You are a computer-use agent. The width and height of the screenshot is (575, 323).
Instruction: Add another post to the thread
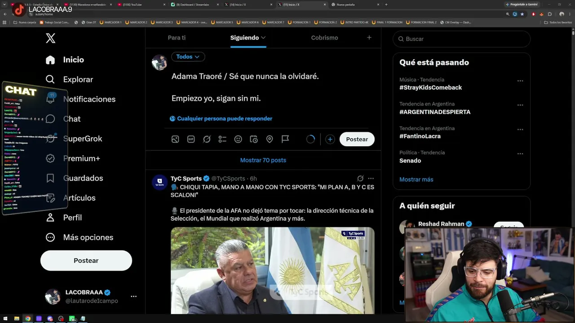pos(330,139)
